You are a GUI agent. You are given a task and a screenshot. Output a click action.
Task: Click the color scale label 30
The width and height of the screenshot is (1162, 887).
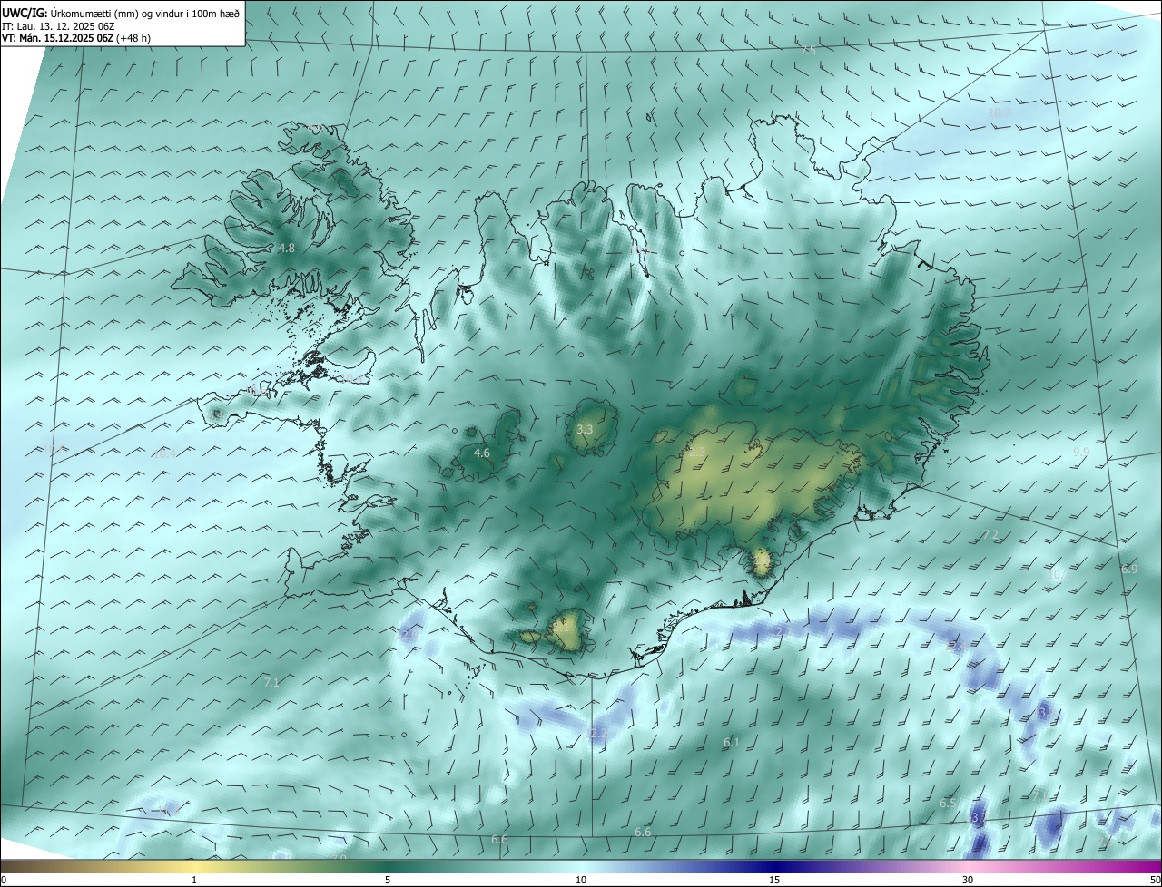(x=968, y=880)
